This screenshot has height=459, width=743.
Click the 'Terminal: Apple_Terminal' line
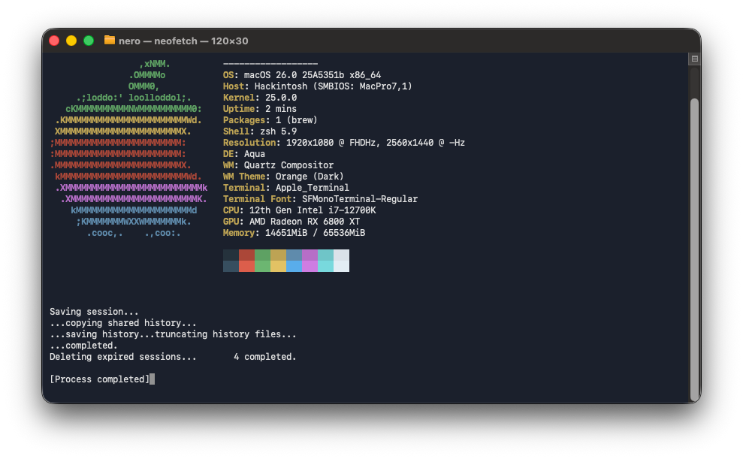(x=285, y=188)
